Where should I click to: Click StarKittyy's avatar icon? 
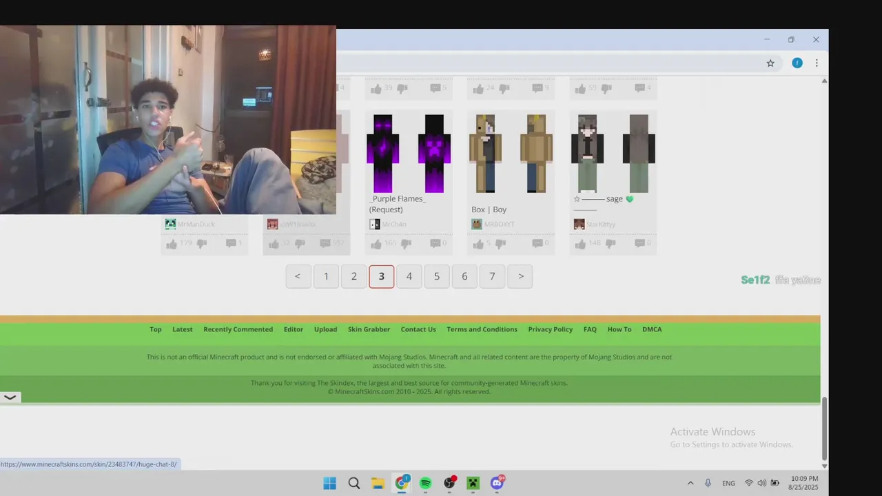579,224
